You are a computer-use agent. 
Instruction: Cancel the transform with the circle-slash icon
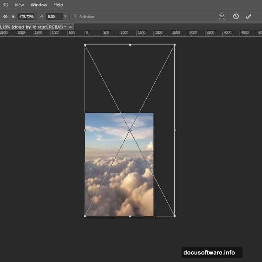[x=236, y=16]
